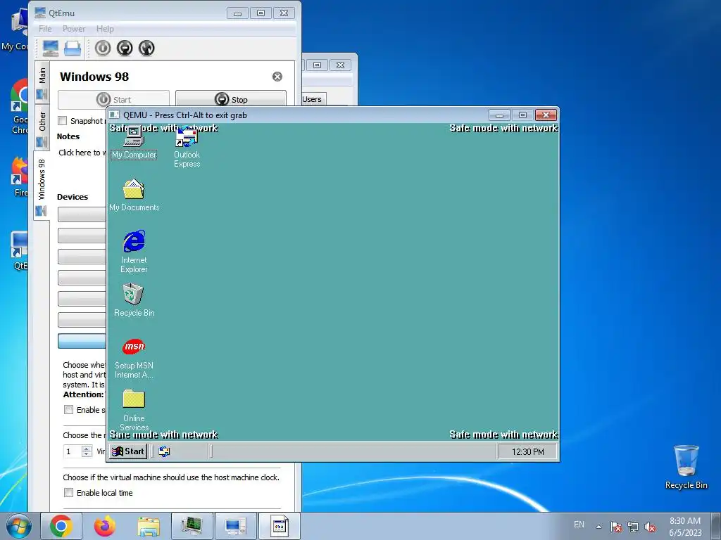Switch to the Main vertical tab
Screen dimensions: 721x540
42,83
